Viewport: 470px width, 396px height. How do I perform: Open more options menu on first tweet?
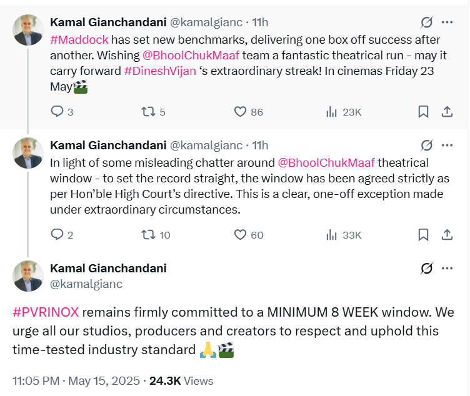(x=447, y=22)
